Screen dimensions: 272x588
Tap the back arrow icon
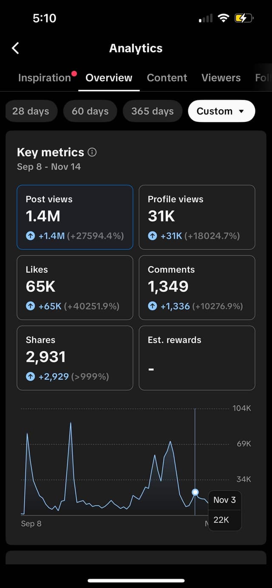15,48
